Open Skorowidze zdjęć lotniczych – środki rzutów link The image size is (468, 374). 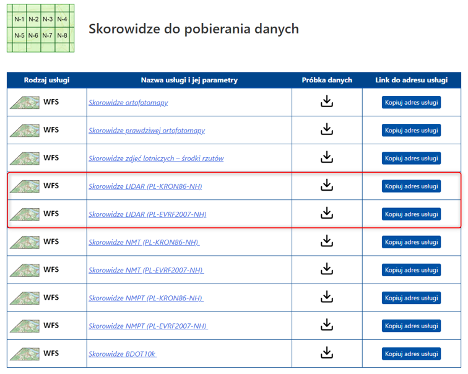point(156,159)
